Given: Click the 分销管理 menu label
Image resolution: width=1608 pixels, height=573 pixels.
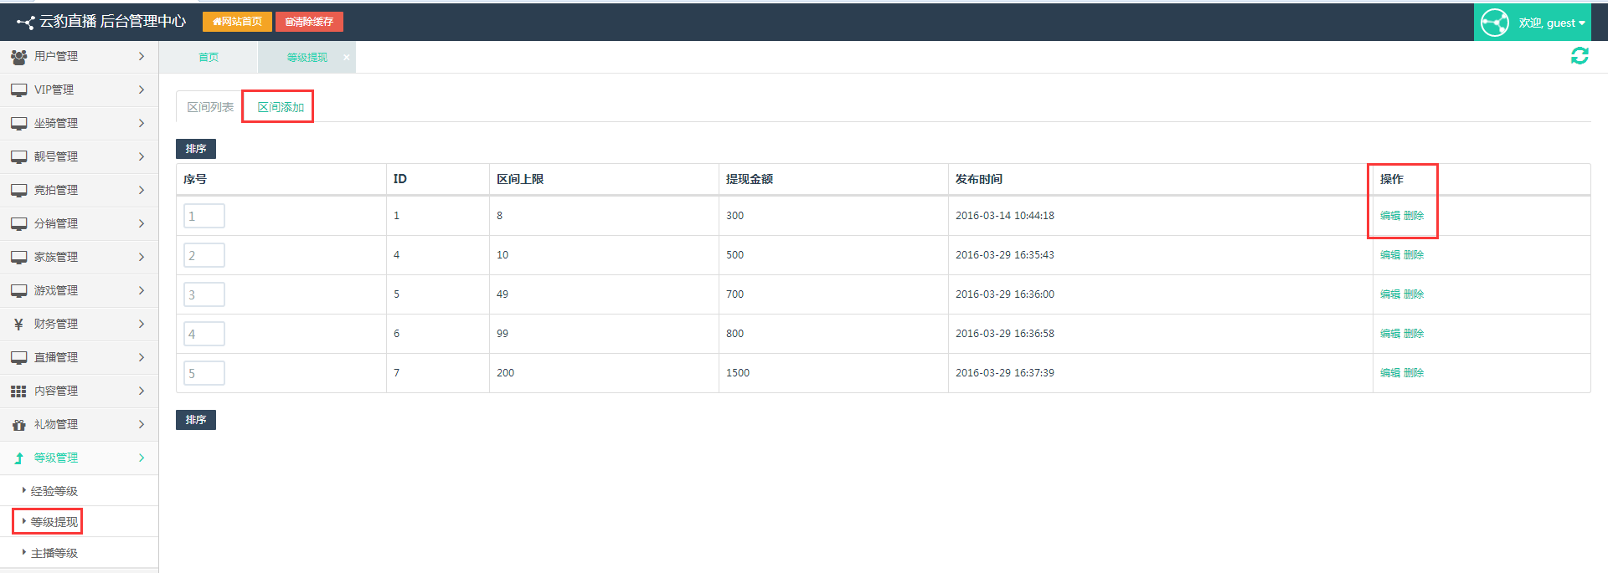Looking at the screenshot, I should 56,224.
